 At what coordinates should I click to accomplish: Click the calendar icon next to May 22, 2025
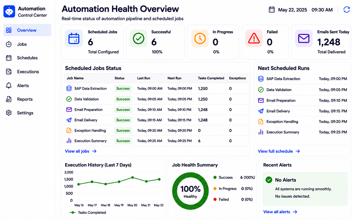click(272, 10)
